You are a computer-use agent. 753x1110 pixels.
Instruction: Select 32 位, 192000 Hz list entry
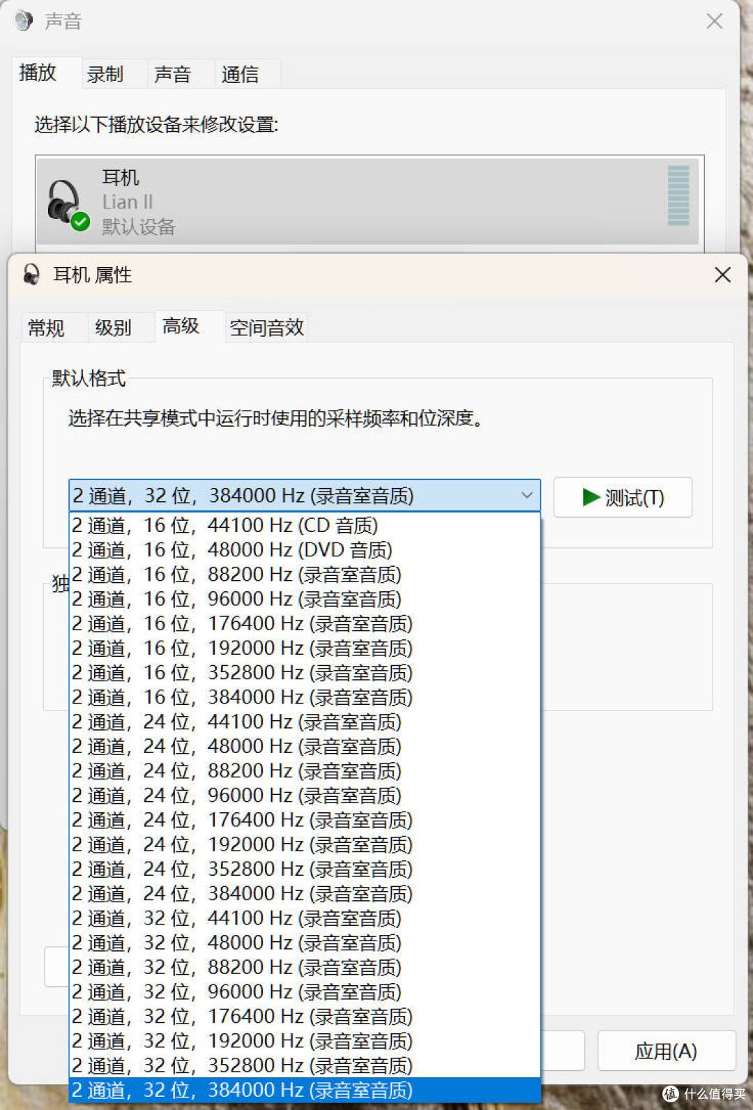[305, 1040]
